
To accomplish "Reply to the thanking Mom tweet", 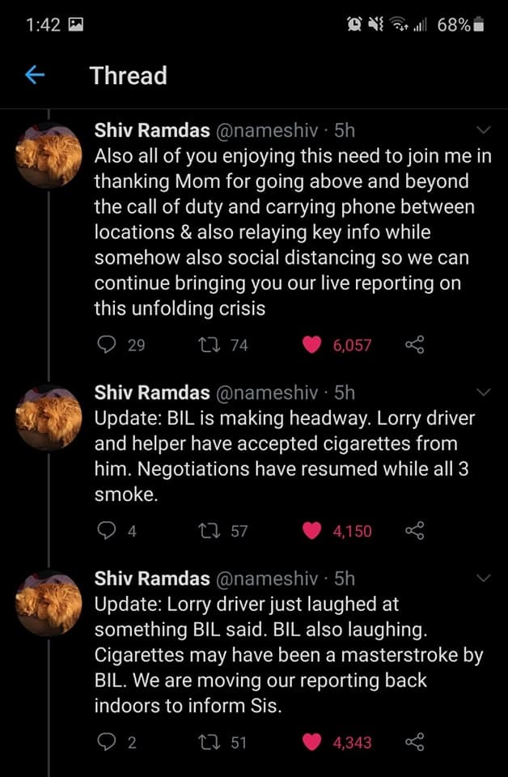I will pos(107,345).
